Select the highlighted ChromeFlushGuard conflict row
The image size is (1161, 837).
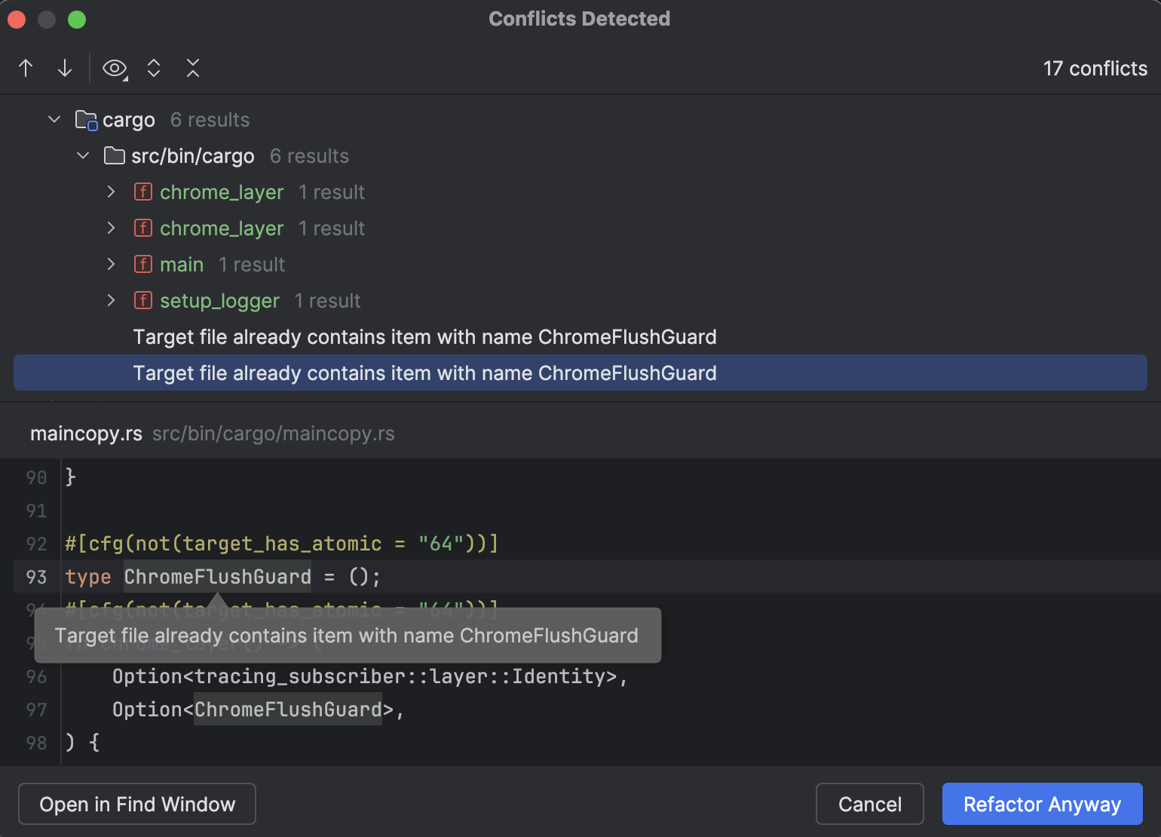[424, 373]
